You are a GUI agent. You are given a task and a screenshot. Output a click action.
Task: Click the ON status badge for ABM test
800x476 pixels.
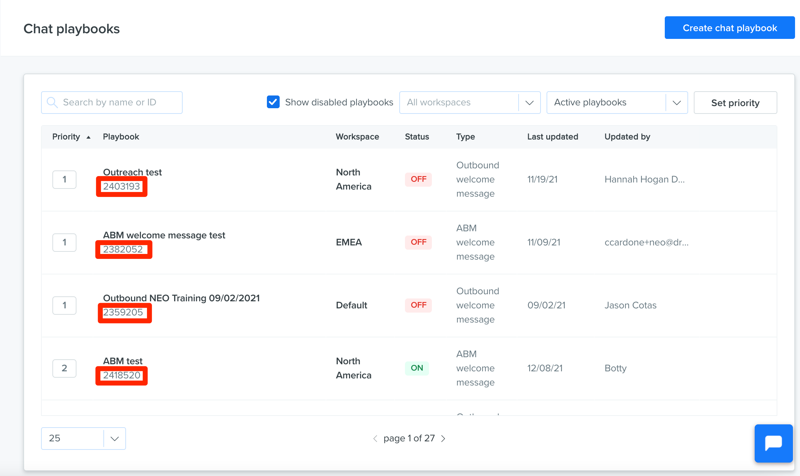click(x=417, y=368)
